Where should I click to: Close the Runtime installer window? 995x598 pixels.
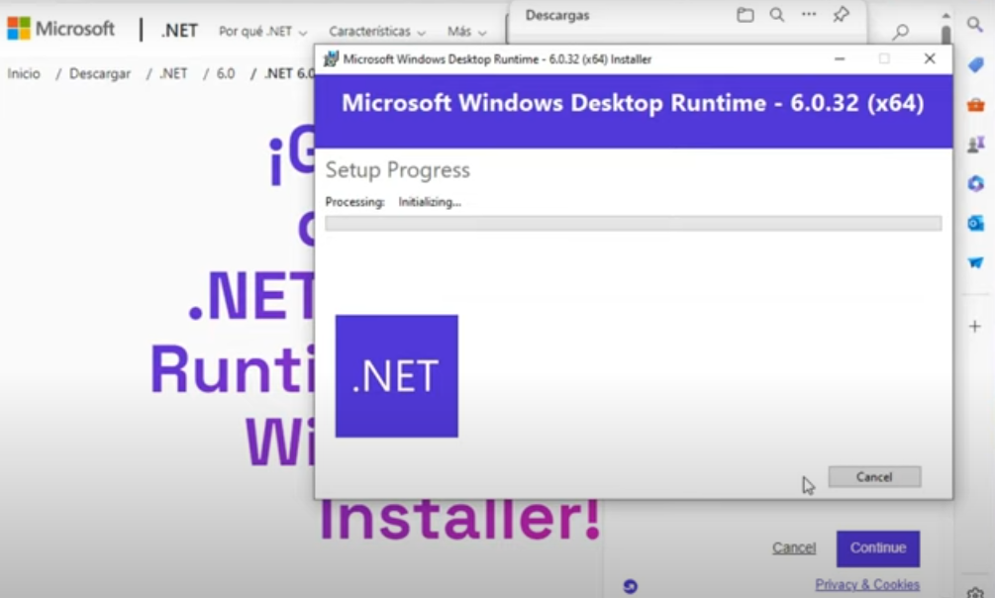(930, 59)
